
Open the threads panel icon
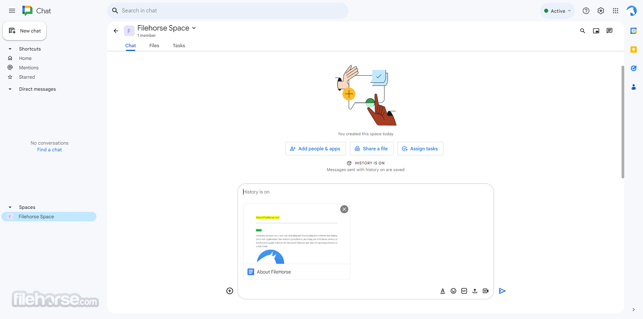(x=609, y=31)
